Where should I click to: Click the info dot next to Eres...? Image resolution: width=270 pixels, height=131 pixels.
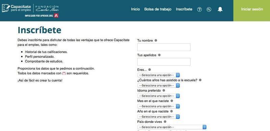point(150,70)
